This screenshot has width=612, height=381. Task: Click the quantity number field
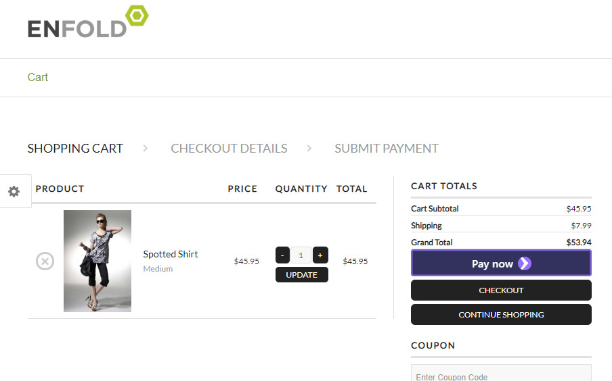click(301, 255)
